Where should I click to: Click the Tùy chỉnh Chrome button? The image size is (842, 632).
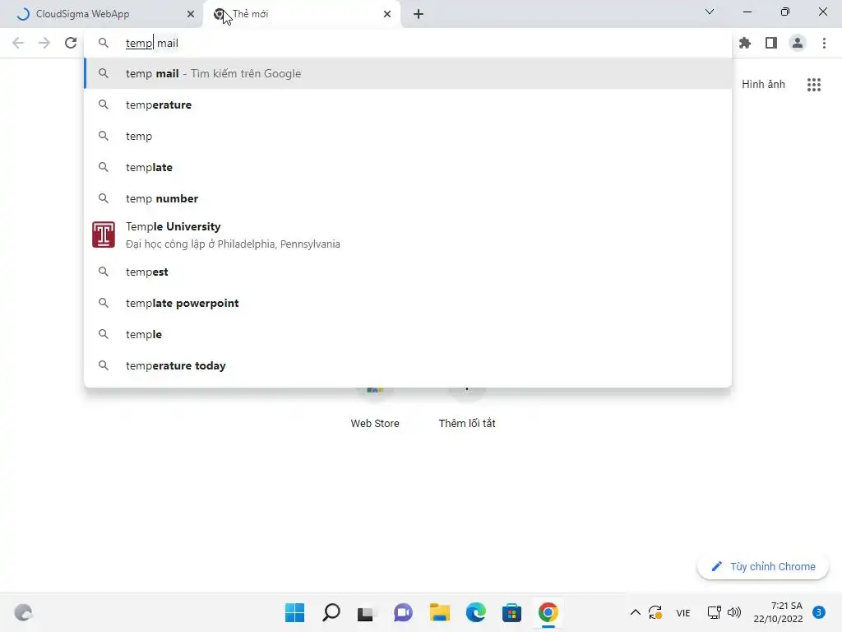pyautogui.click(x=762, y=566)
